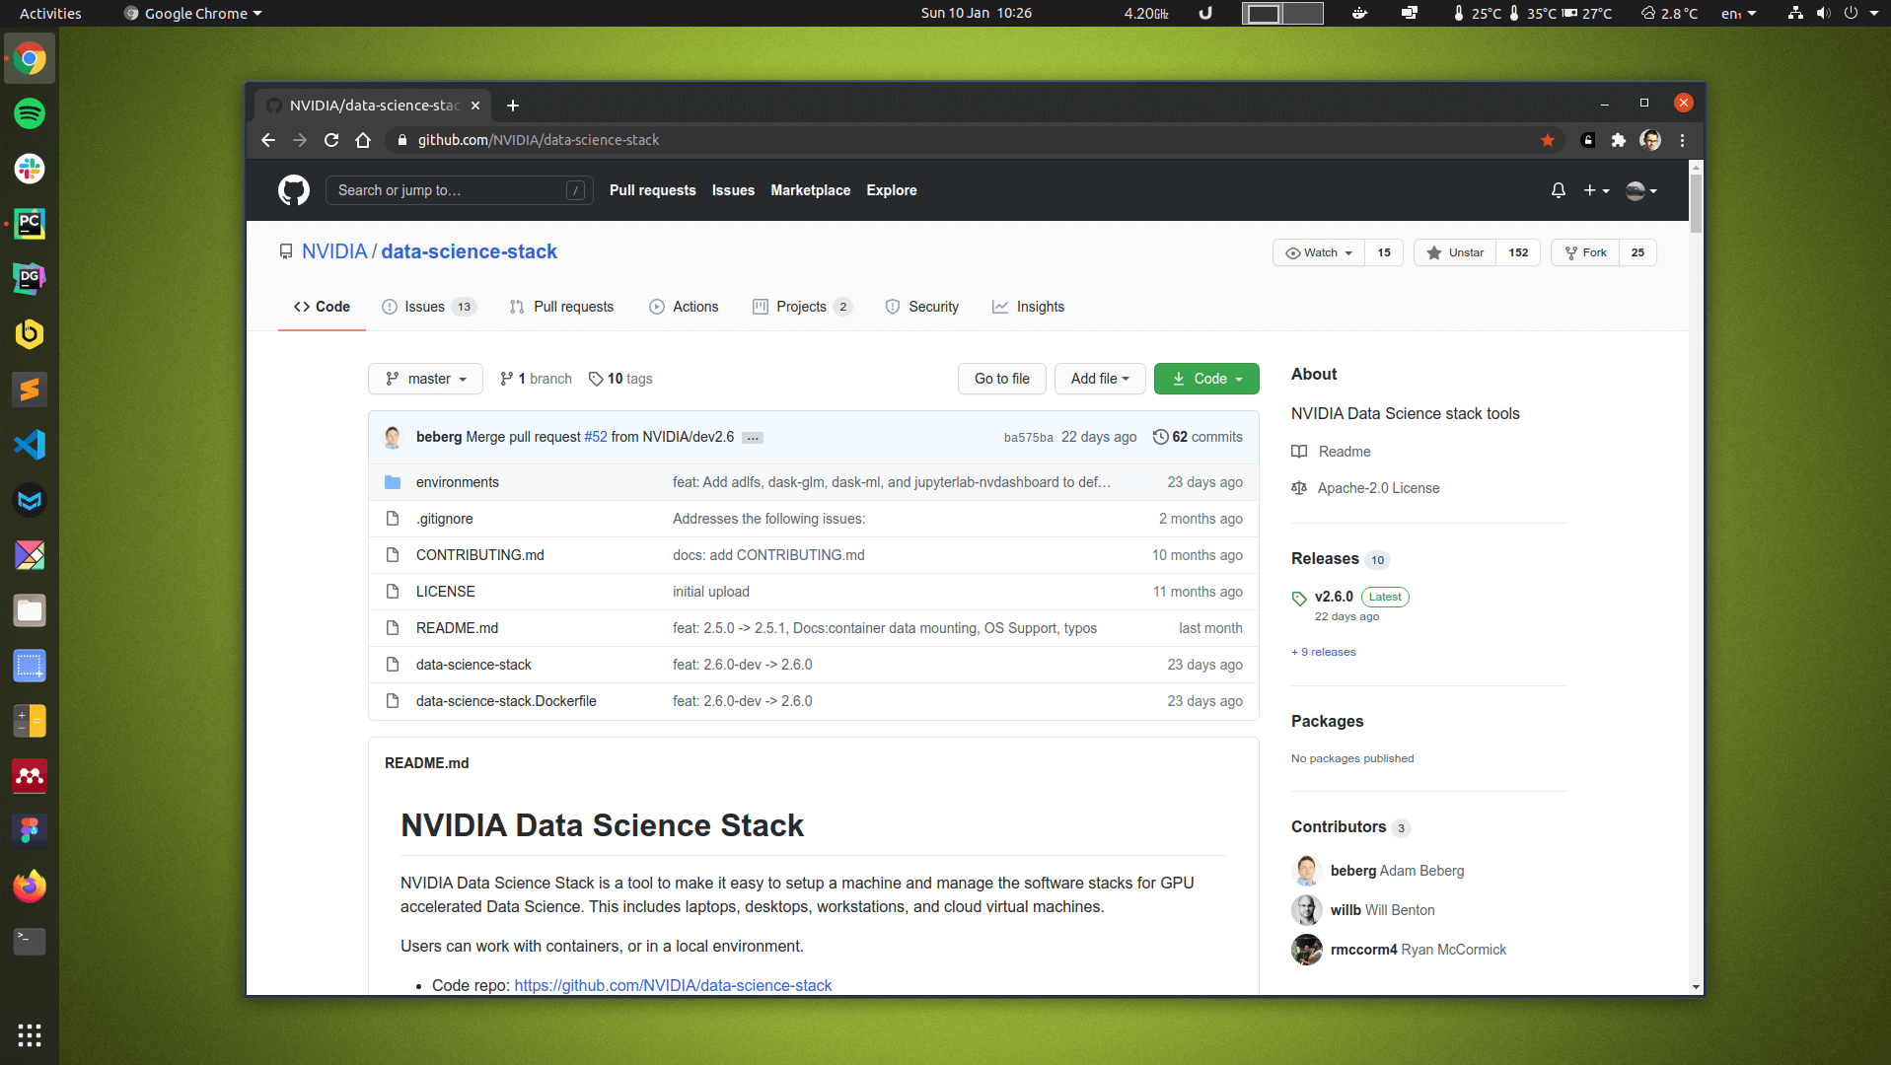Image resolution: width=1891 pixels, height=1065 pixels.
Task: Open commit hash ba575ba
Action: 1028,437
